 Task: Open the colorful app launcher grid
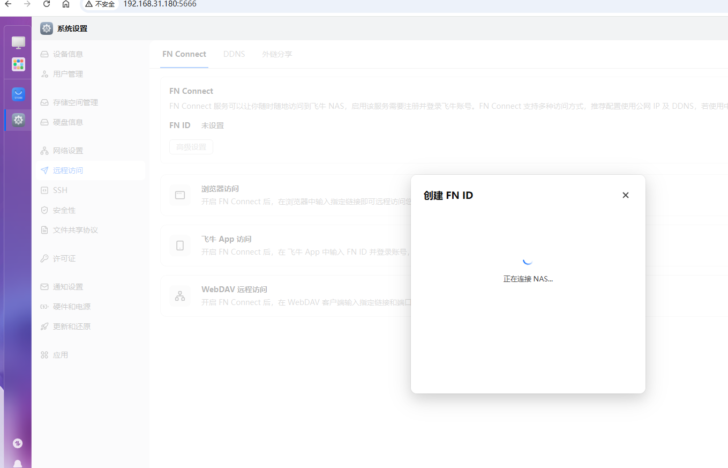point(19,64)
